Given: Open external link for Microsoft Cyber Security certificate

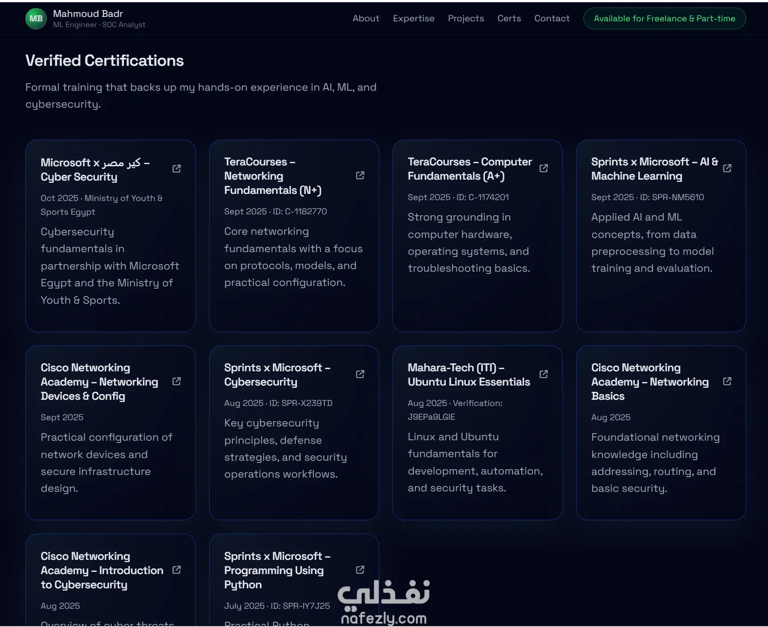Looking at the screenshot, I should pyautogui.click(x=177, y=169).
